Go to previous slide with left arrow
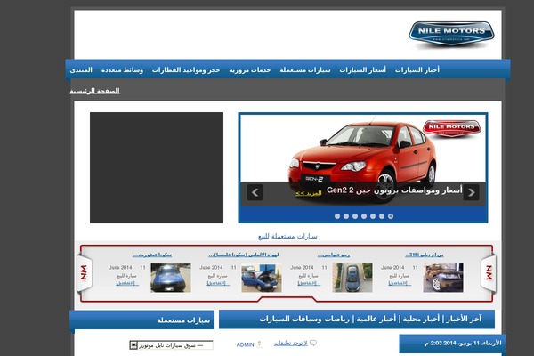534x356 pixels. pyautogui.click(x=255, y=192)
